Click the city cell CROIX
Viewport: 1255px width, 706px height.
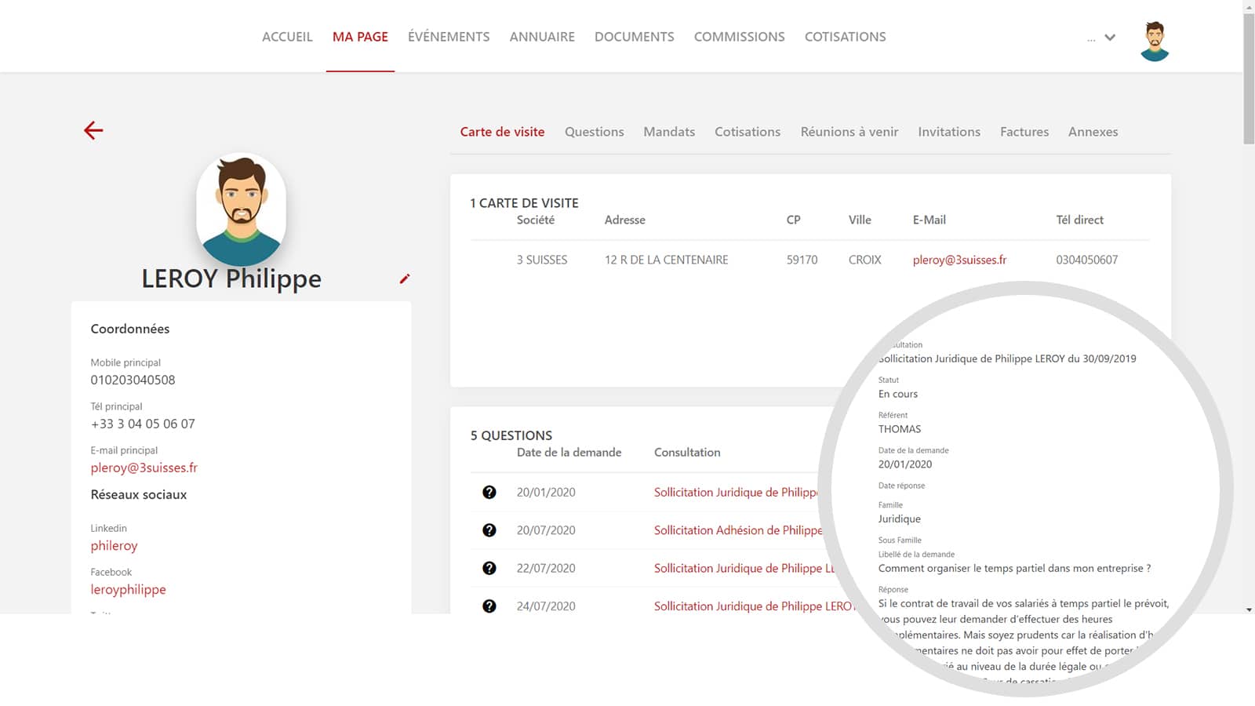coord(865,260)
